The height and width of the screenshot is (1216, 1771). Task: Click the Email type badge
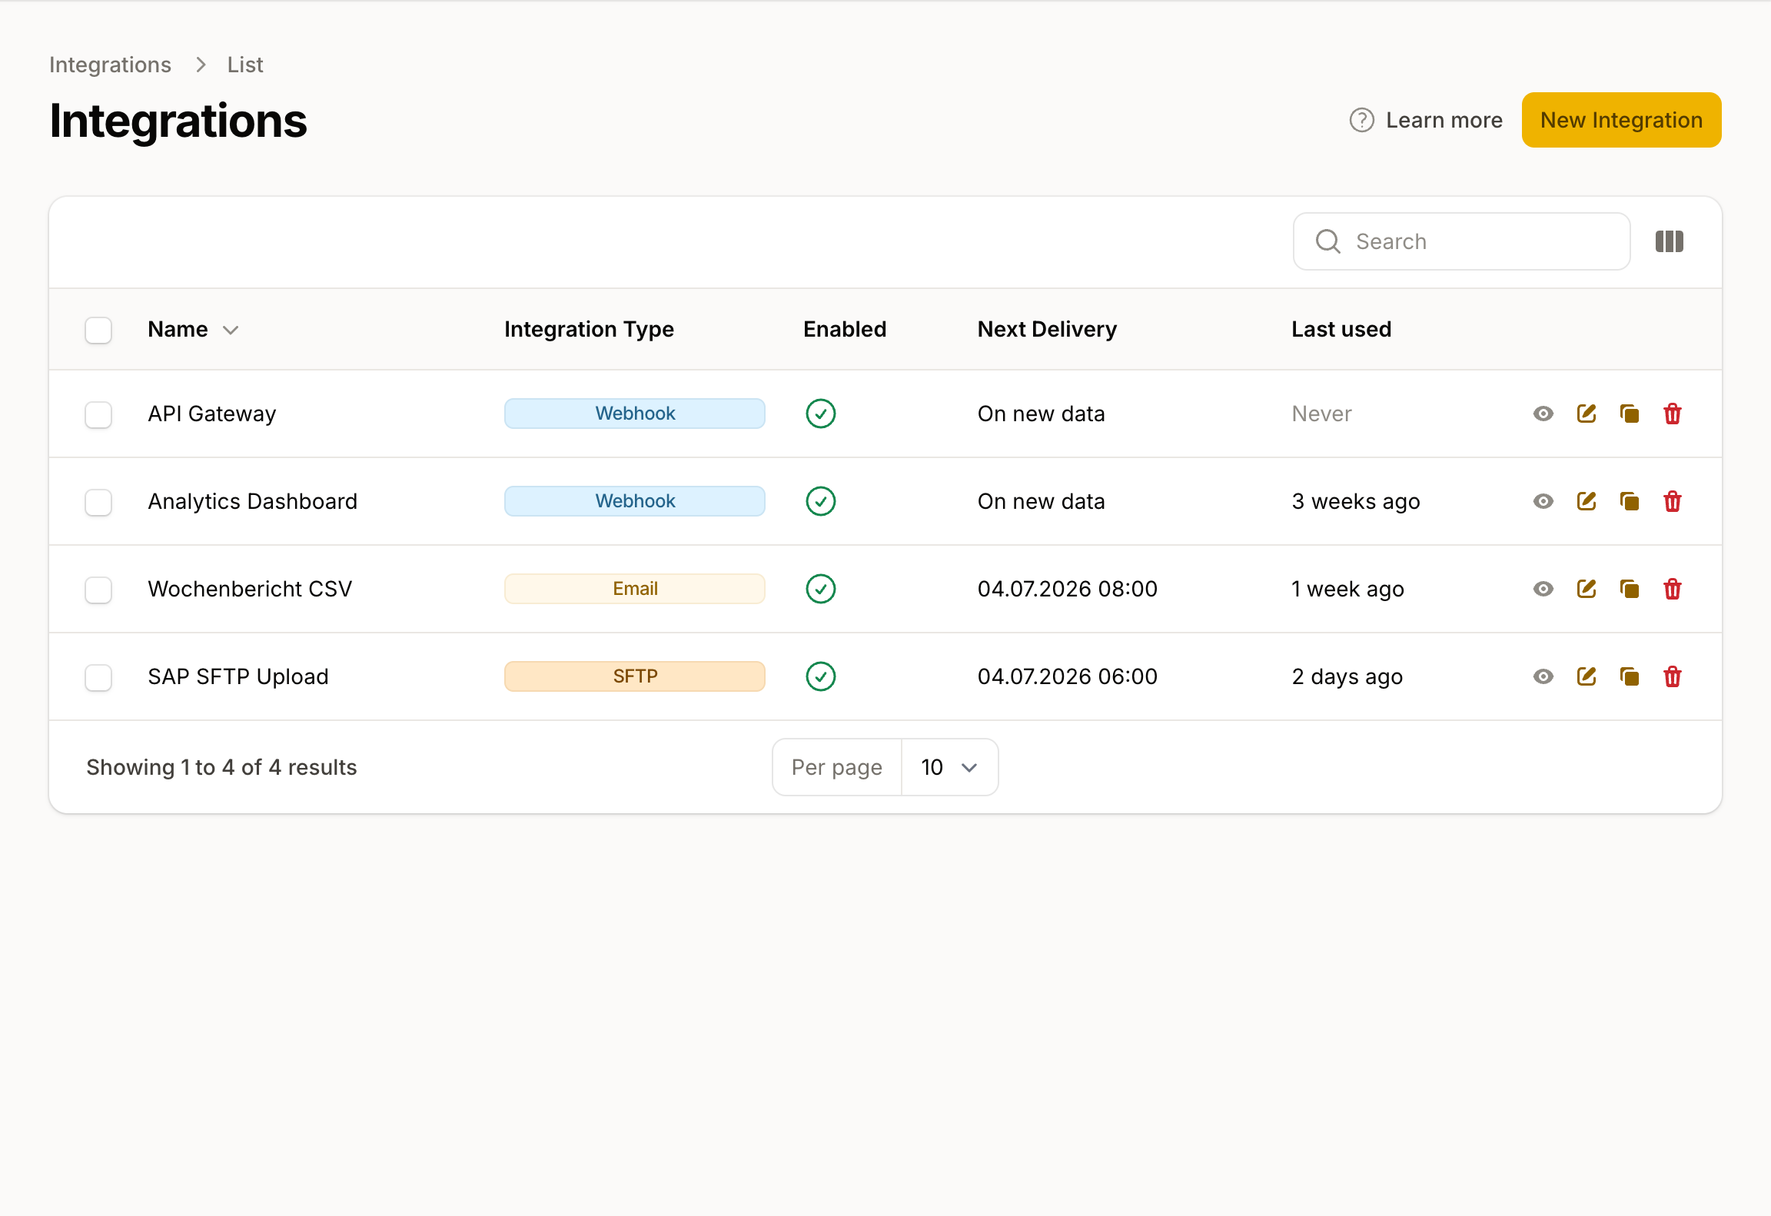pyautogui.click(x=635, y=589)
